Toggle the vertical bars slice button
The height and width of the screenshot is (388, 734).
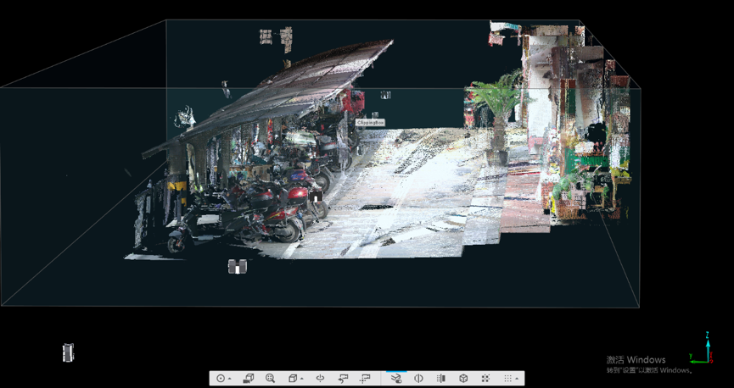click(x=441, y=379)
